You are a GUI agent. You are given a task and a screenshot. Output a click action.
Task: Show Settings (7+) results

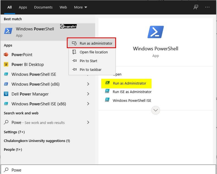[x=14, y=132]
